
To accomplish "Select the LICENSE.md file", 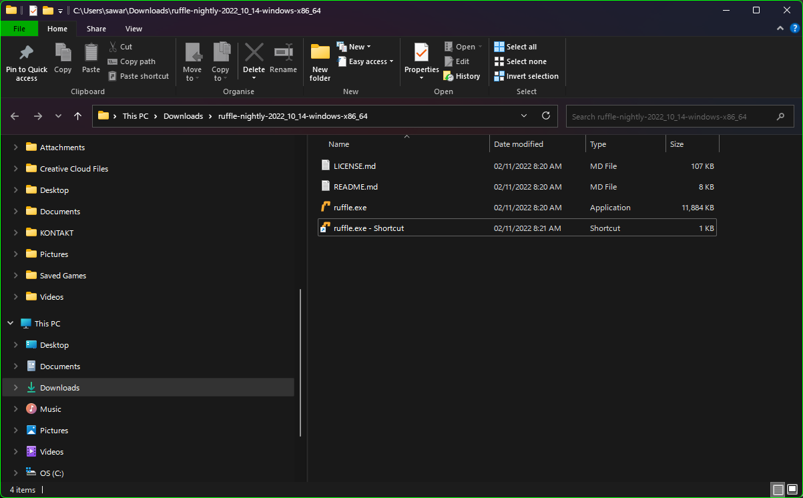I will pyautogui.click(x=517, y=166).
